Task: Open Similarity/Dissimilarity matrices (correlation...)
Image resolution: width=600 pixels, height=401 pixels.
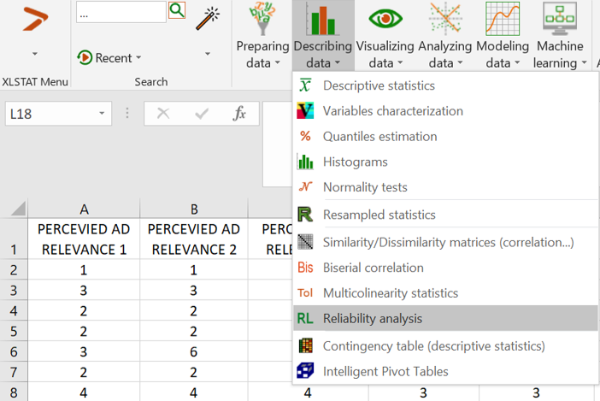Action: tap(445, 242)
